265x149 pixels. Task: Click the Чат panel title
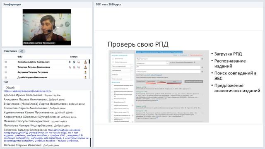point(6,82)
